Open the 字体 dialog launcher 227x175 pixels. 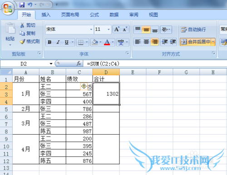[127, 53]
